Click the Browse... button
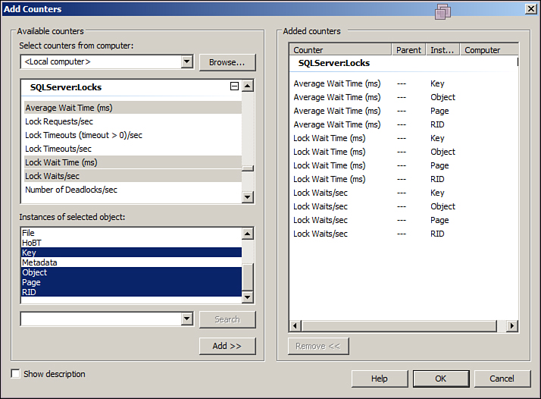Viewport: 541px width, 399px height. click(227, 62)
